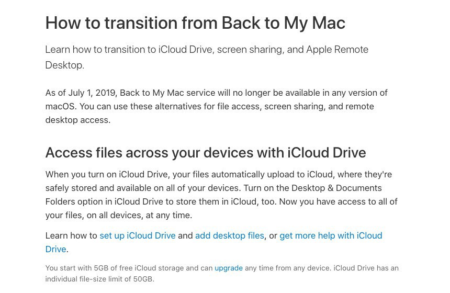Click the words "Apple Remote Desktop" in the subtitle

[337, 50]
